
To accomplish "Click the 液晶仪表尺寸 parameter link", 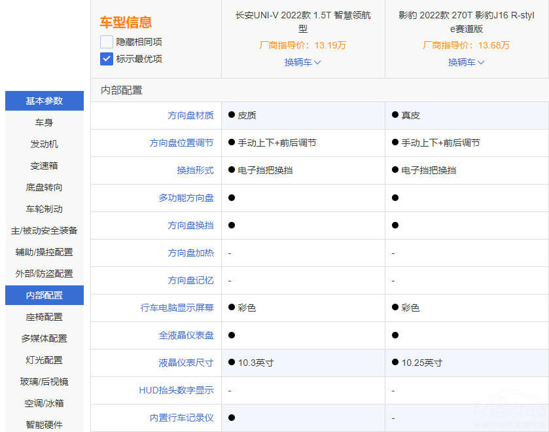I will click(186, 363).
